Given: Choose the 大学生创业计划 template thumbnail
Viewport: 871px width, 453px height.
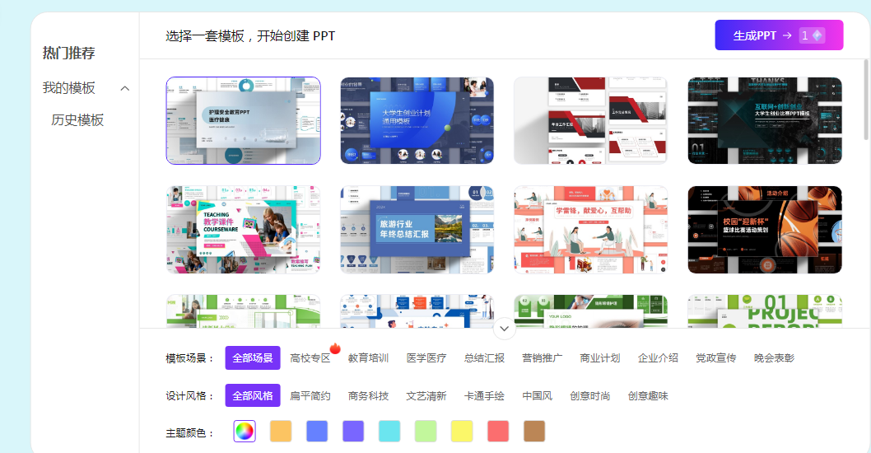Looking at the screenshot, I should pyautogui.click(x=417, y=120).
